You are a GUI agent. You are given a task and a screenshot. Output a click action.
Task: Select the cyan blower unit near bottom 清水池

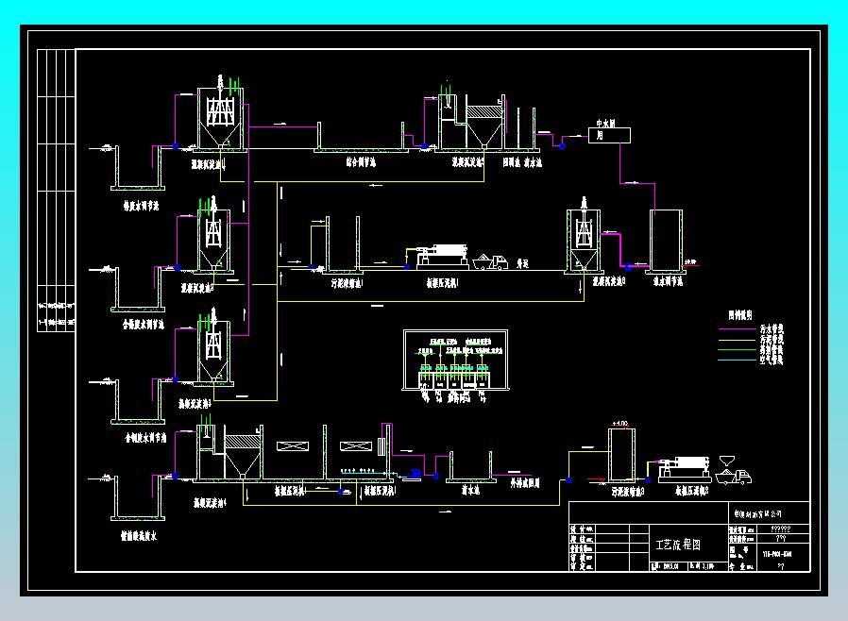click(416, 475)
